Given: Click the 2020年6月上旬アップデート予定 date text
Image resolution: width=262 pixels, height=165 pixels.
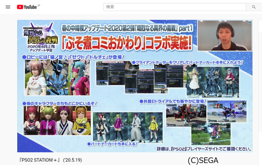Looking at the screenshot, I should (x=41, y=48).
